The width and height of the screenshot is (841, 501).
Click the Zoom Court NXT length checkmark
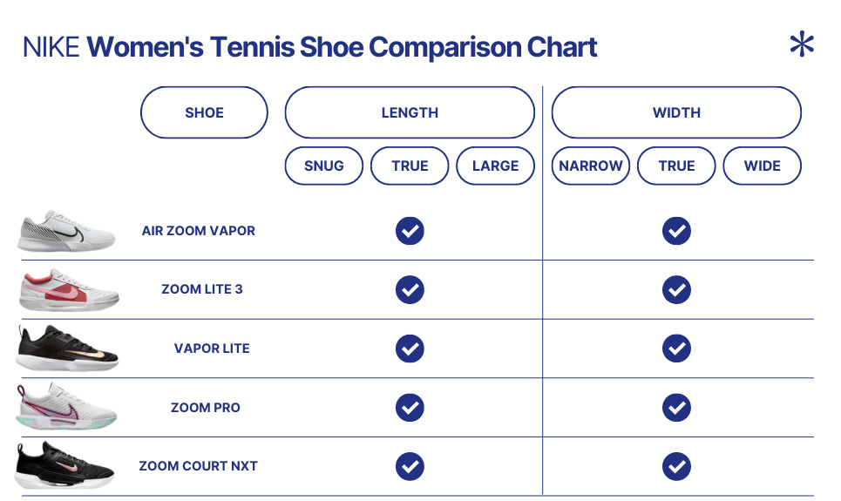tap(410, 467)
